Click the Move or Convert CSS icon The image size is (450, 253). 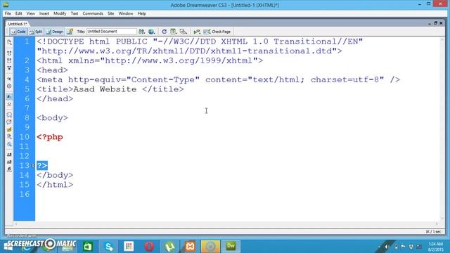coord(9,144)
